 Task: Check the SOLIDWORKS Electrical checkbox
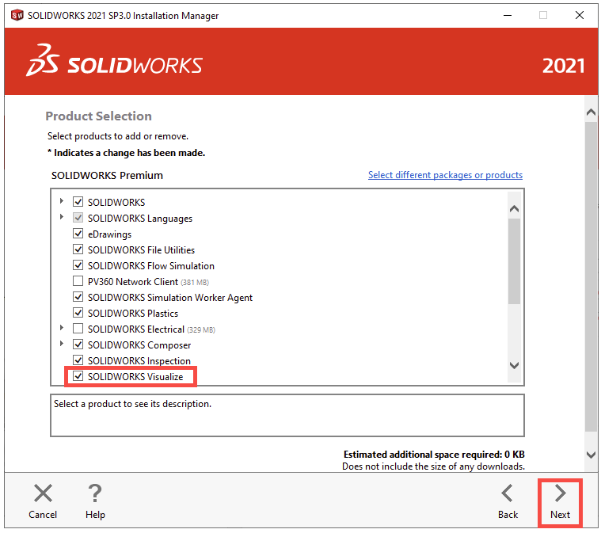click(78, 329)
